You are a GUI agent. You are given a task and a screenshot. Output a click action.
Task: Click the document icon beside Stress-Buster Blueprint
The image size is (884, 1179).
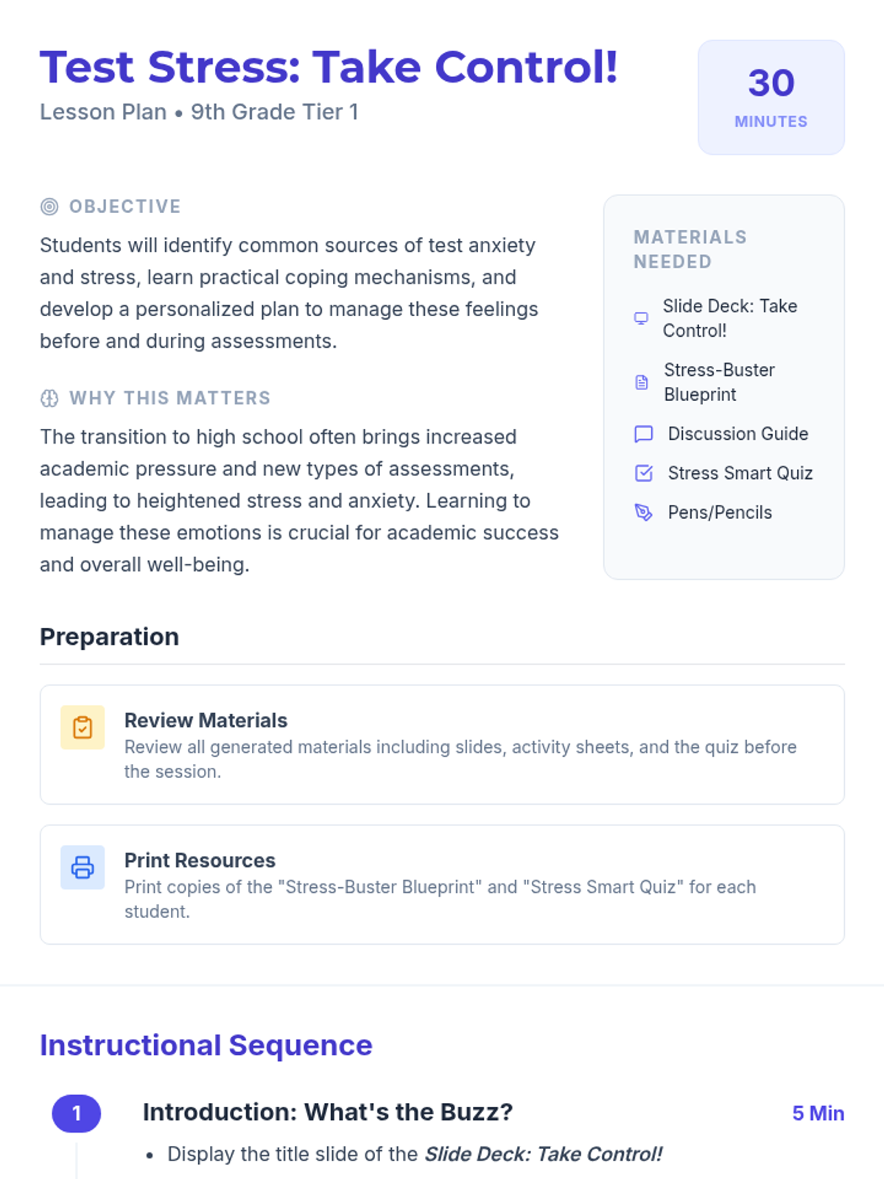642,382
